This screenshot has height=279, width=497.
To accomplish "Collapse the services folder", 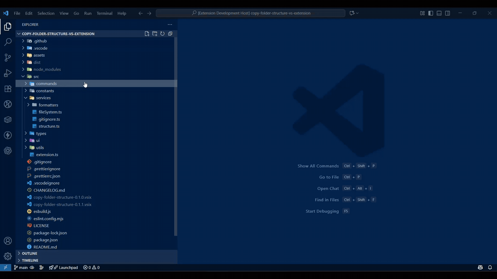I will point(97,98).
